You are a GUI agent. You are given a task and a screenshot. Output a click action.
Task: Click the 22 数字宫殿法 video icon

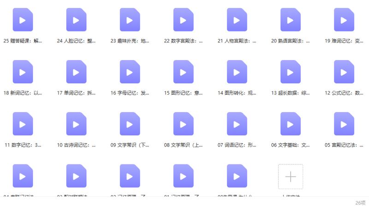pos(183,20)
